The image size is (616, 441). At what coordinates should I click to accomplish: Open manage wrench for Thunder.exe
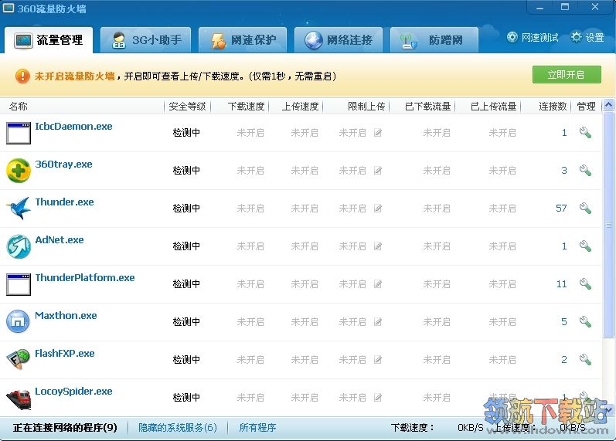point(585,208)
